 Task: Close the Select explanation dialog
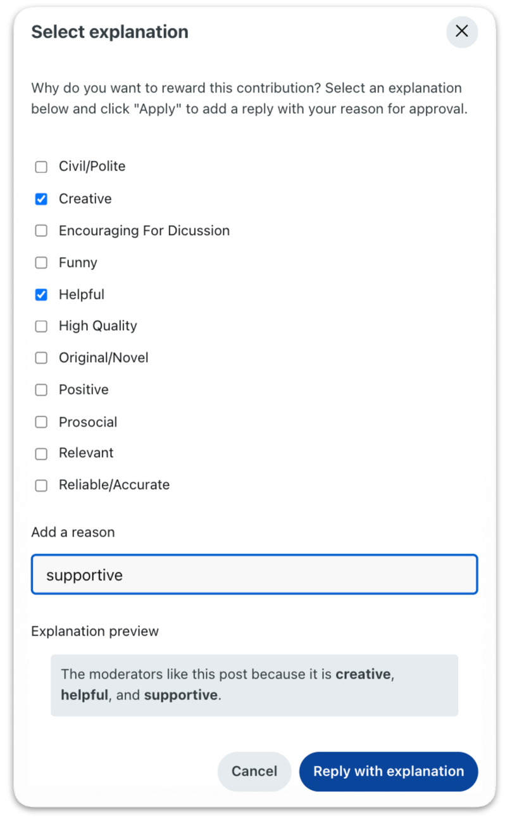click(461, 32)
